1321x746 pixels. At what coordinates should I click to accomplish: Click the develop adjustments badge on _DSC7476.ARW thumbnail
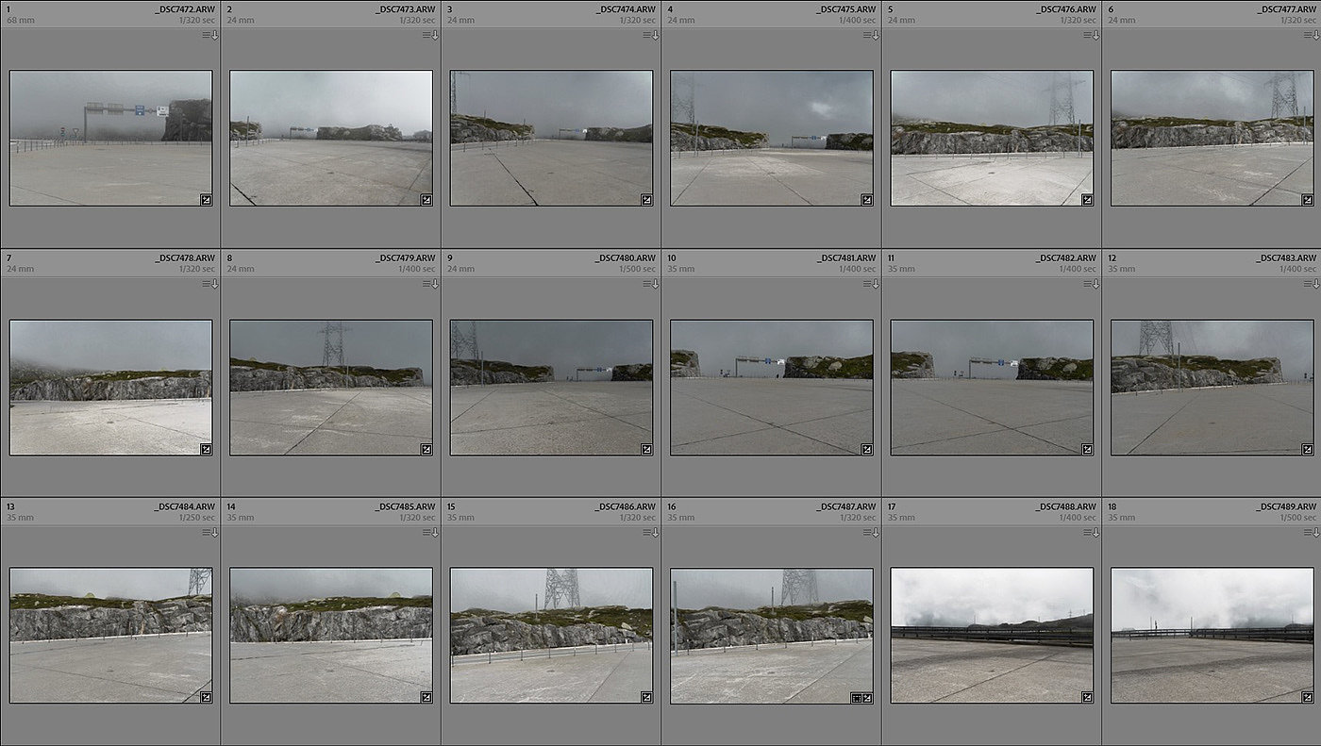(x=1087, y=200)
